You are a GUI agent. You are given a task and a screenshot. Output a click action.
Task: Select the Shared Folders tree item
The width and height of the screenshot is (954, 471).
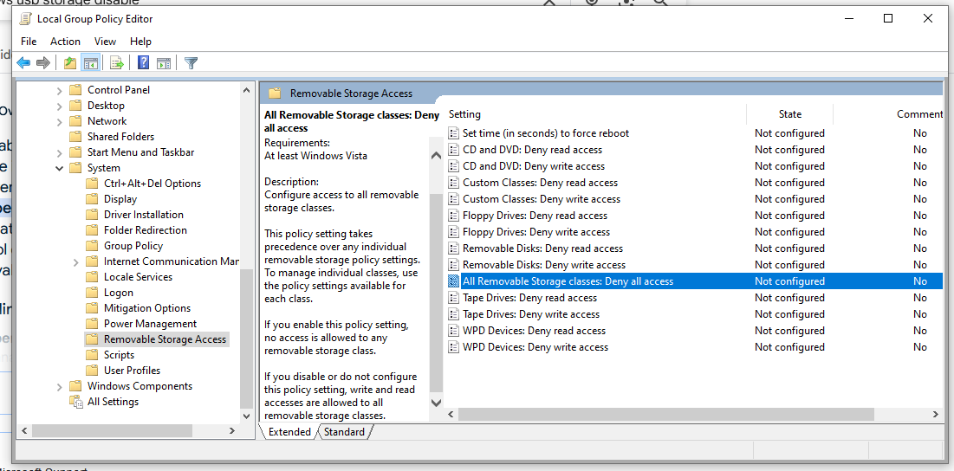point(120,137)
